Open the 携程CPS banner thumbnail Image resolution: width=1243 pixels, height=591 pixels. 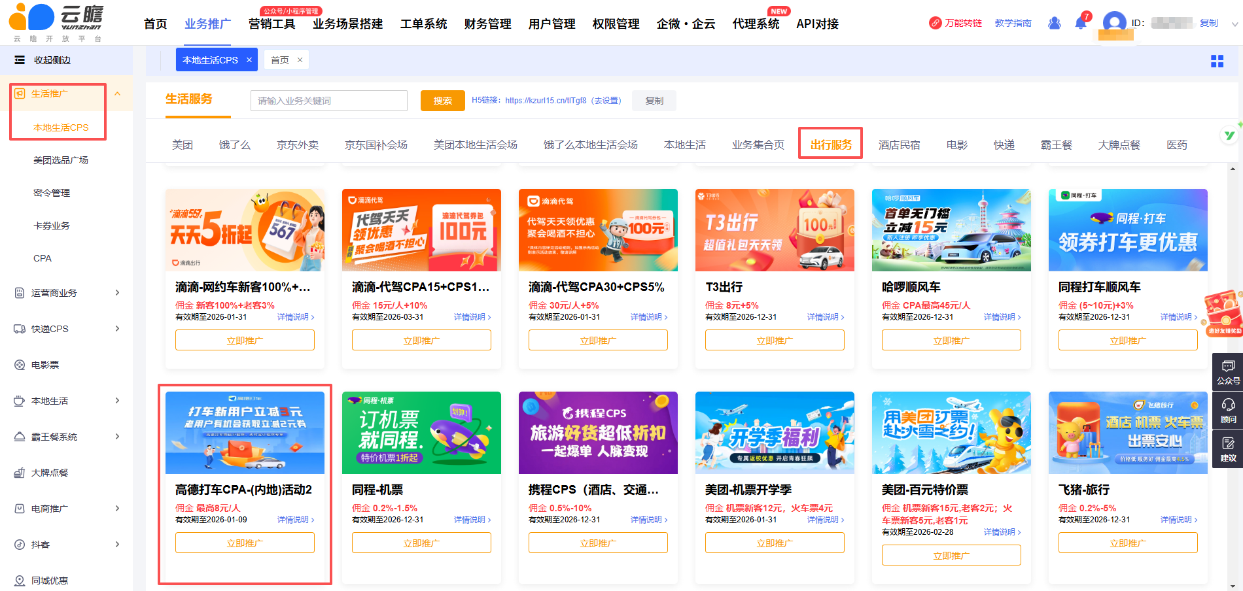tap(598, 432)
